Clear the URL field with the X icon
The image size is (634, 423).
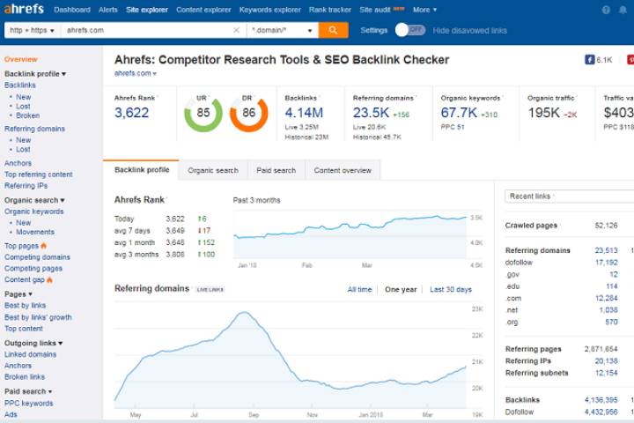click(237, 30)
